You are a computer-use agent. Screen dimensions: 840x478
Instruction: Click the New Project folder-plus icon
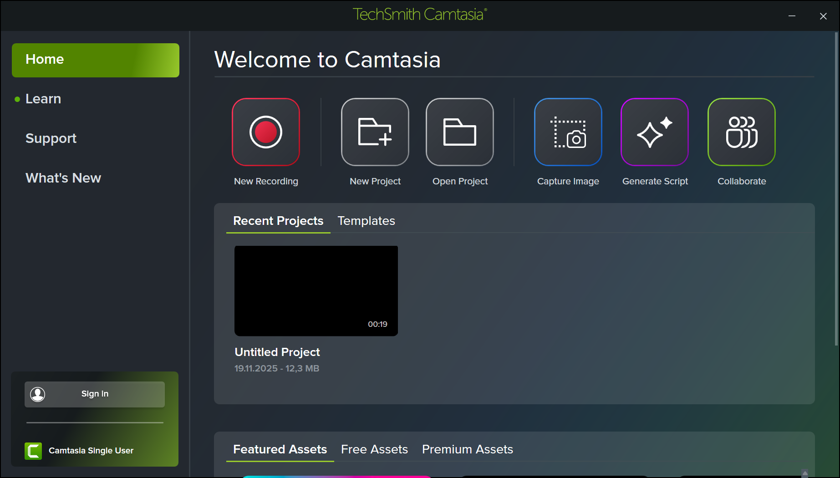[375, 132]
